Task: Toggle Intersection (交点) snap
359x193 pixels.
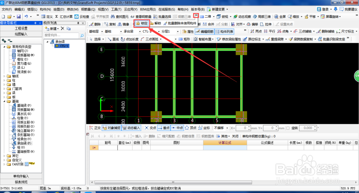Action: [150, 128]
